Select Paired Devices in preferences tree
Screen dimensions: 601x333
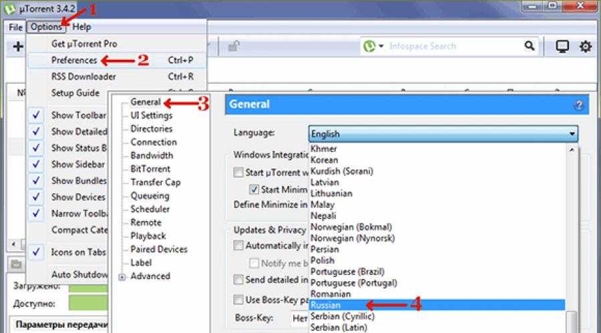pyautogui.click(x=159, y=249)
